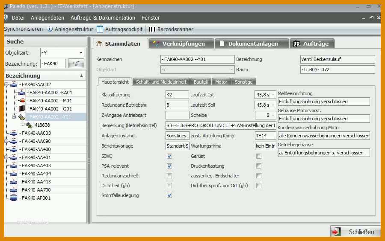Click the valve icon of FAK40-AA700
Screen dimensions: 385x241
[14, 190]
